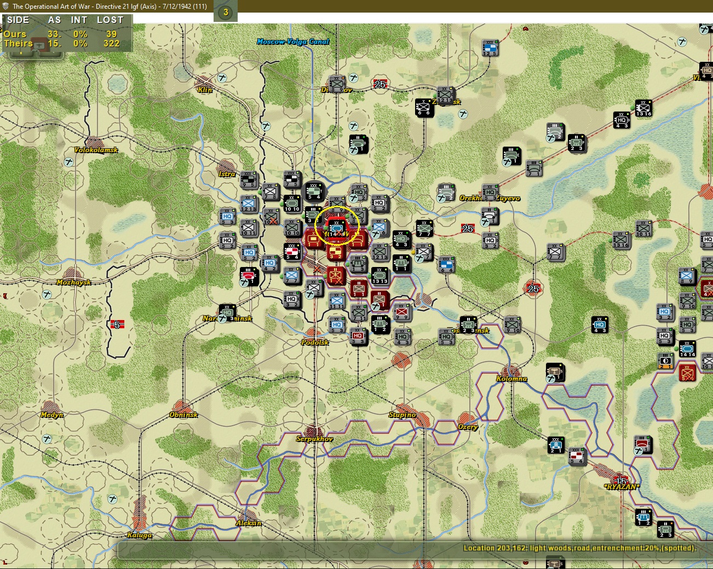
Task: Select the black XX 13 13 armored division
Action: pyautogui.click(x=380, y=276)
